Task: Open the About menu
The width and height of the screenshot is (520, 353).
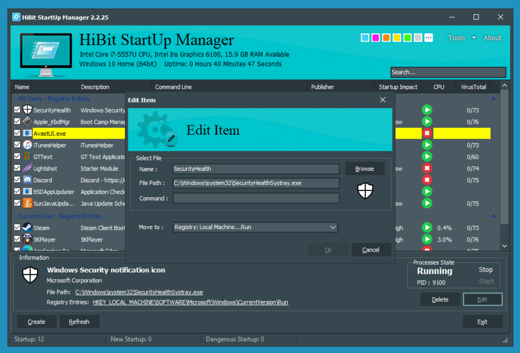Action: [x=492, y=38]
